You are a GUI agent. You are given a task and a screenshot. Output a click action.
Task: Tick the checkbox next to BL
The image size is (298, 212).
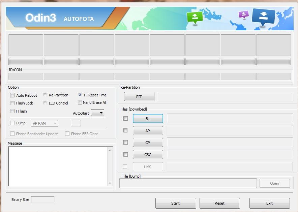(x=125, y=119)
